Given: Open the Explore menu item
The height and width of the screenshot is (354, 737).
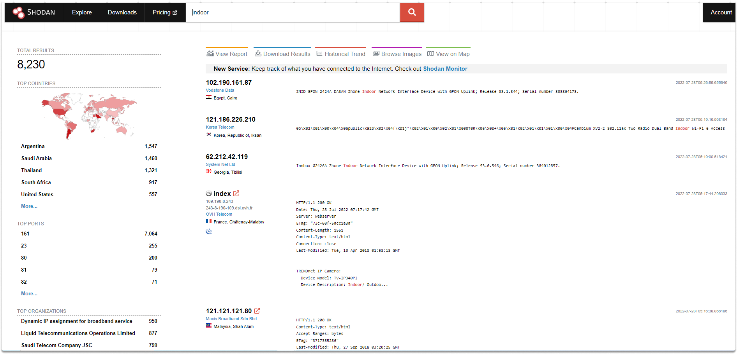Looking at the screenshot, I should click(81, 12).
